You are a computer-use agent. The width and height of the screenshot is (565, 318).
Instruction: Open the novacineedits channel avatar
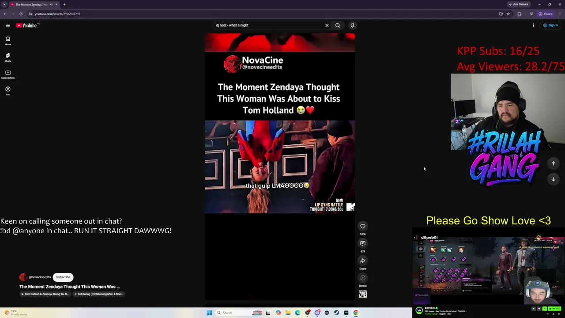point(23,277)
